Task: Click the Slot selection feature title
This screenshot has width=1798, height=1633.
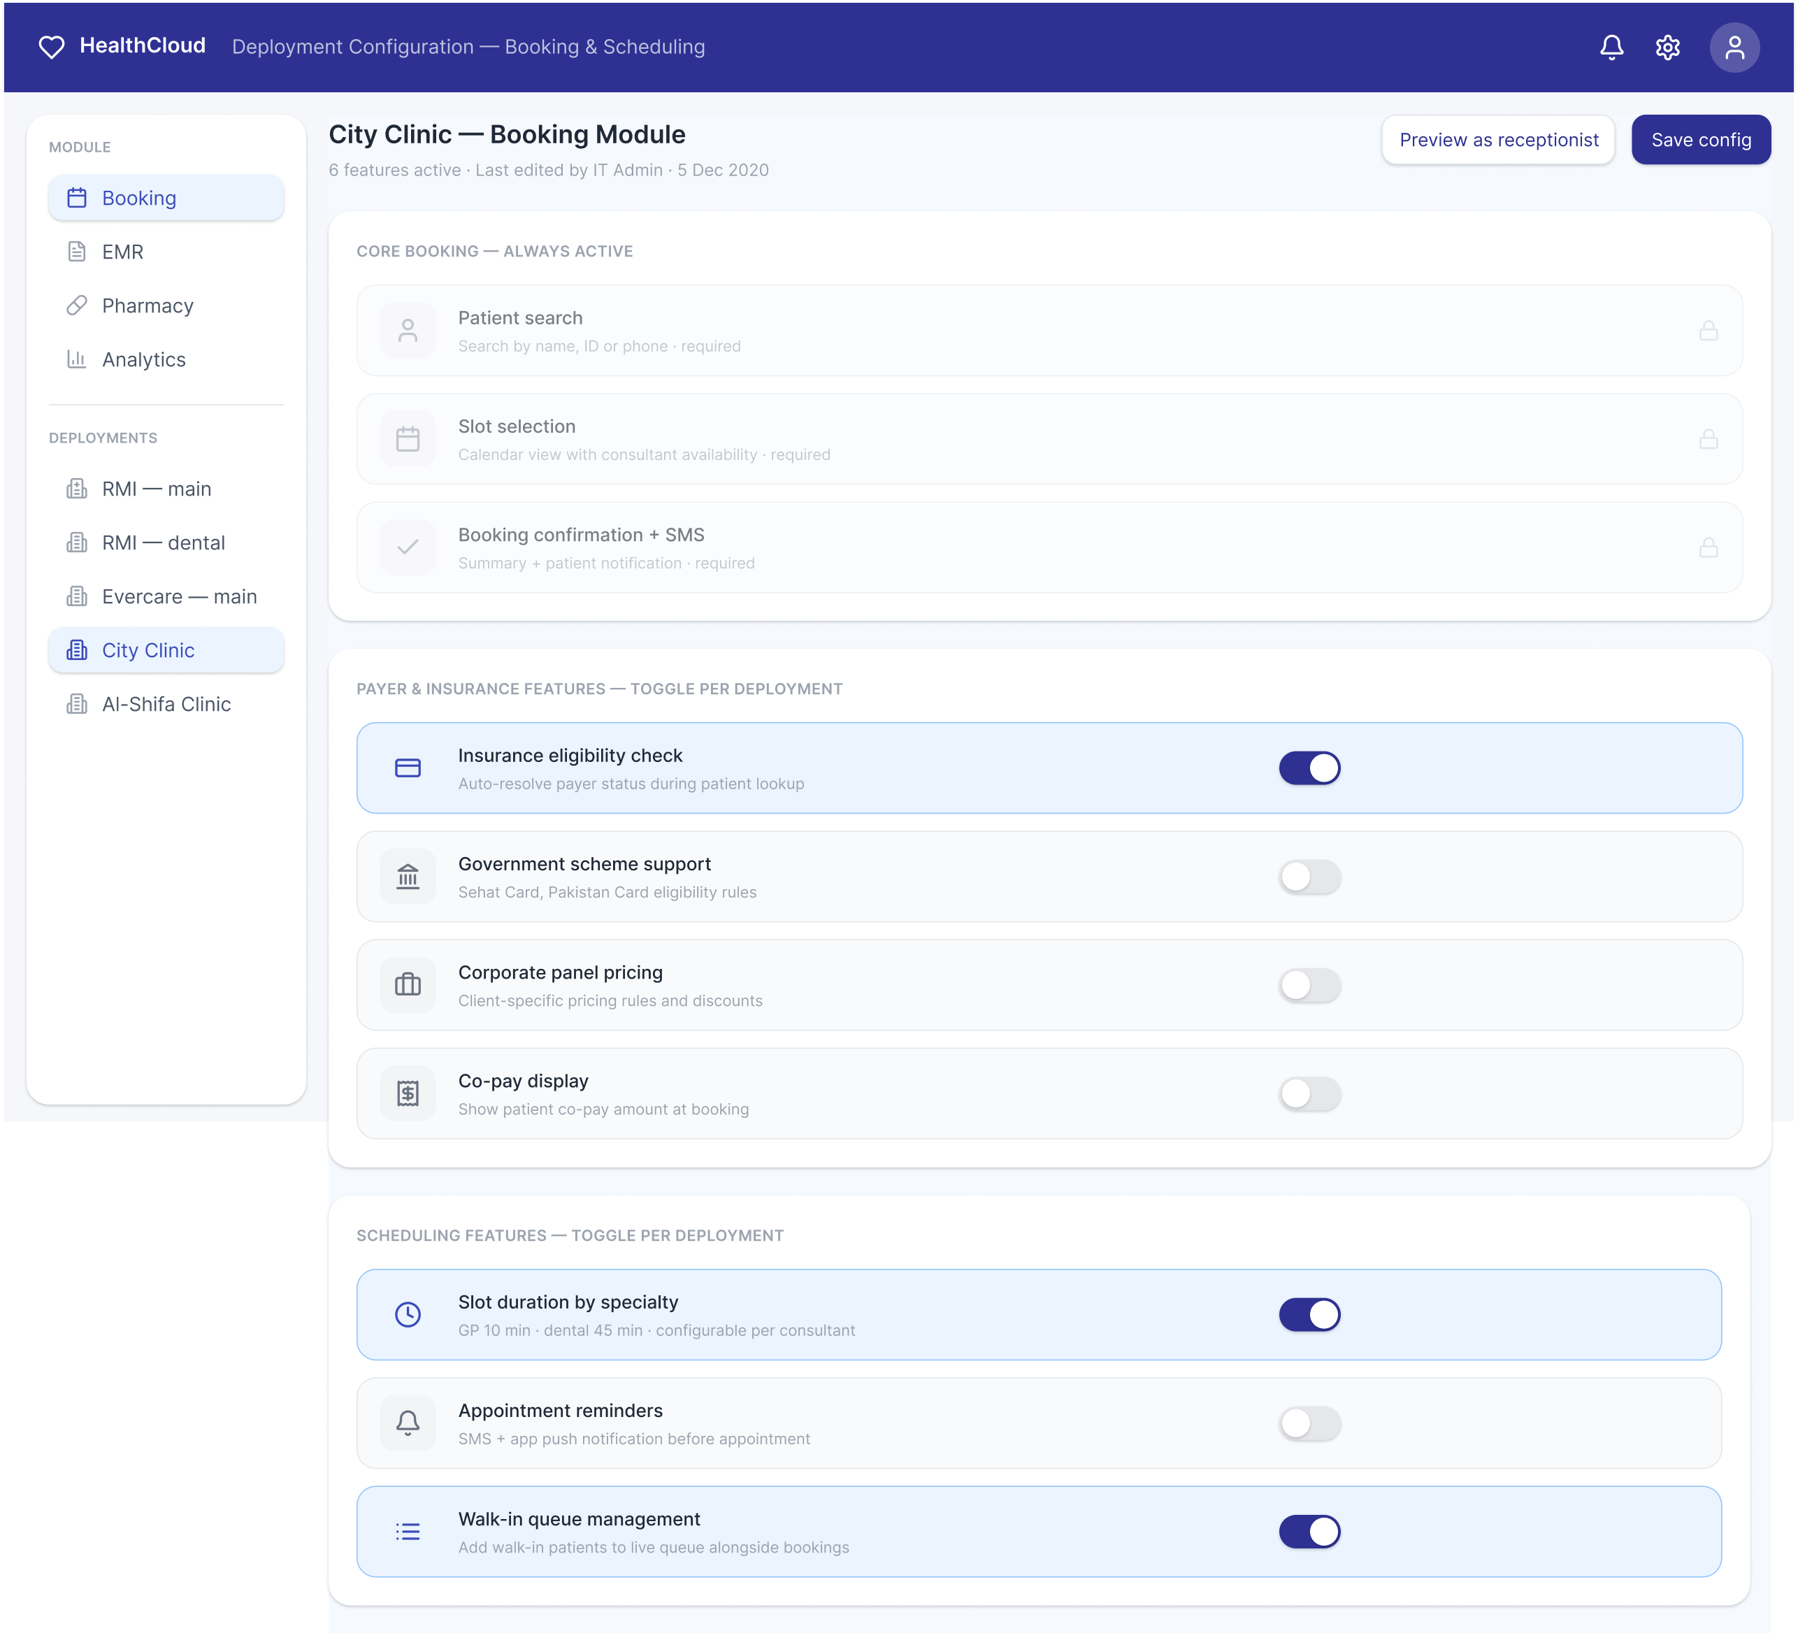Action: [x=517, y=426]
